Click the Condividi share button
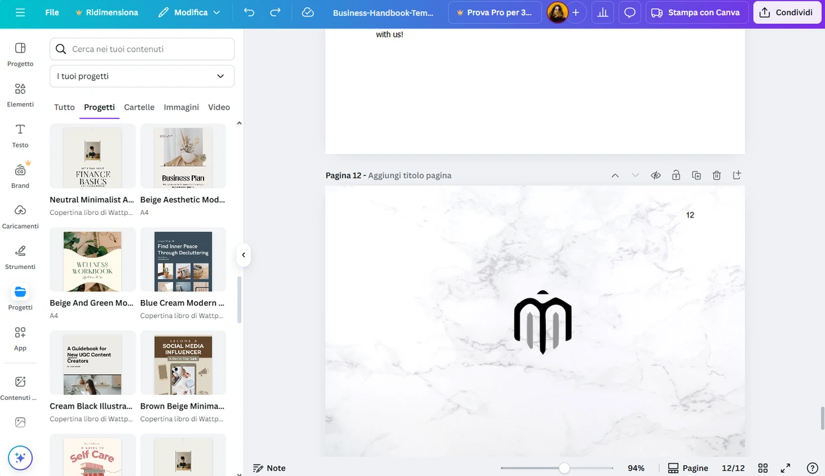 pos(787,13)
